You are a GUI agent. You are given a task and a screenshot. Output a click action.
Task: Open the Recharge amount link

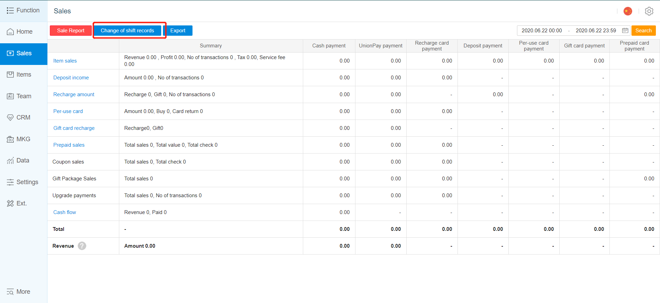tap(74, 94)
